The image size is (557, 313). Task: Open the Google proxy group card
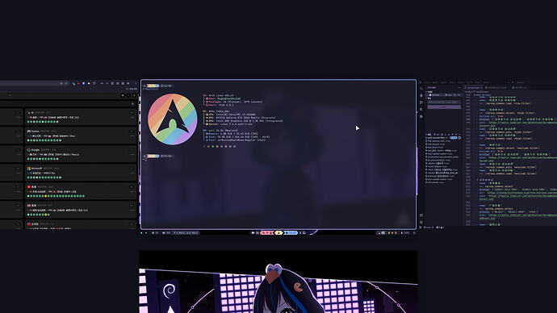tap(80, 154)
